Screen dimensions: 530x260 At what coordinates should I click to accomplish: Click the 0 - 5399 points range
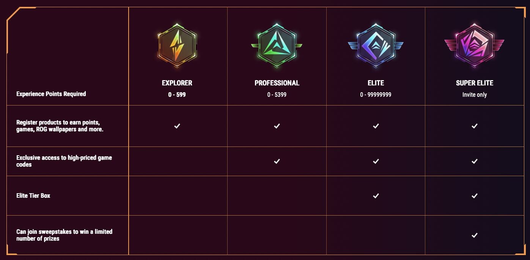pos(277,95)
